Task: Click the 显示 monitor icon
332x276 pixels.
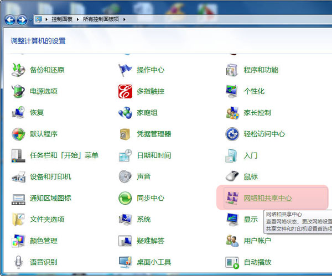Action: pos(232,219)
